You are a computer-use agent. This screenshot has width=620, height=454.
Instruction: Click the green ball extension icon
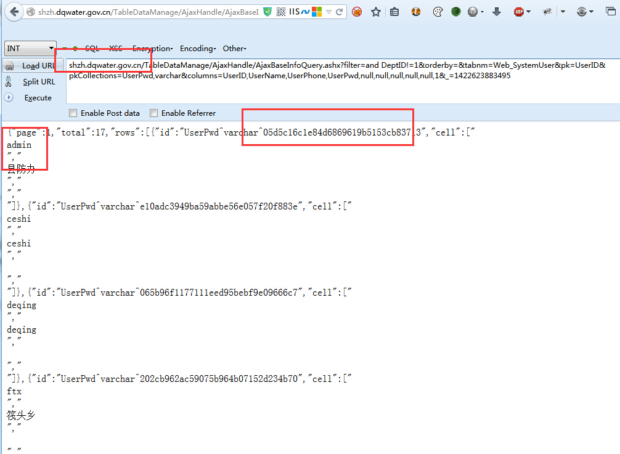(x=456, y=12)
